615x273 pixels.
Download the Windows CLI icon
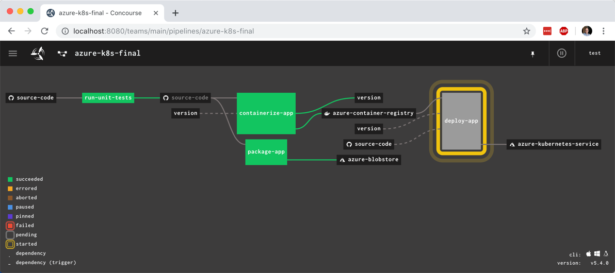click(597, 254)
